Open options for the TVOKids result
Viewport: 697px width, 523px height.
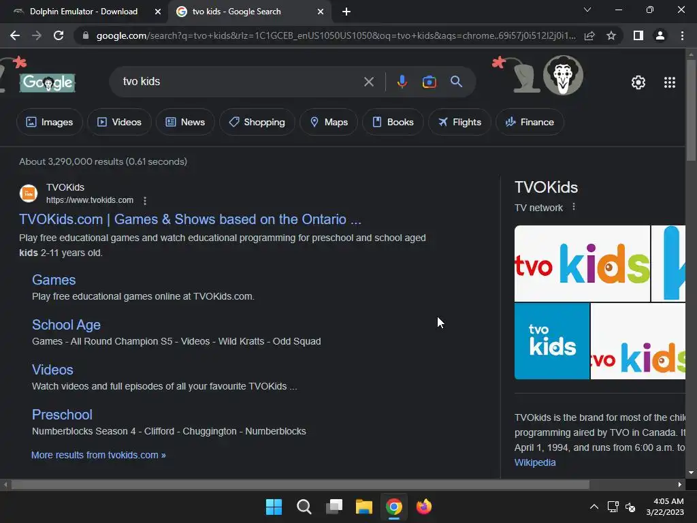pos(145,201)
